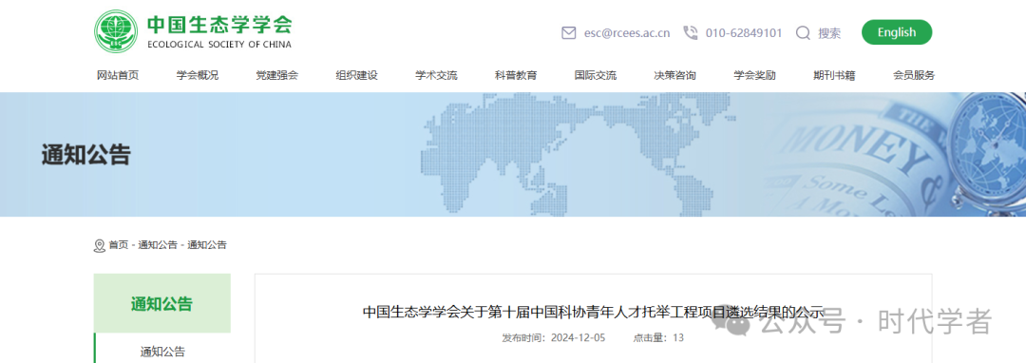Open the 组织建设 menu
This screenshot has width=1026, height=363.
(x=356, y=75)
